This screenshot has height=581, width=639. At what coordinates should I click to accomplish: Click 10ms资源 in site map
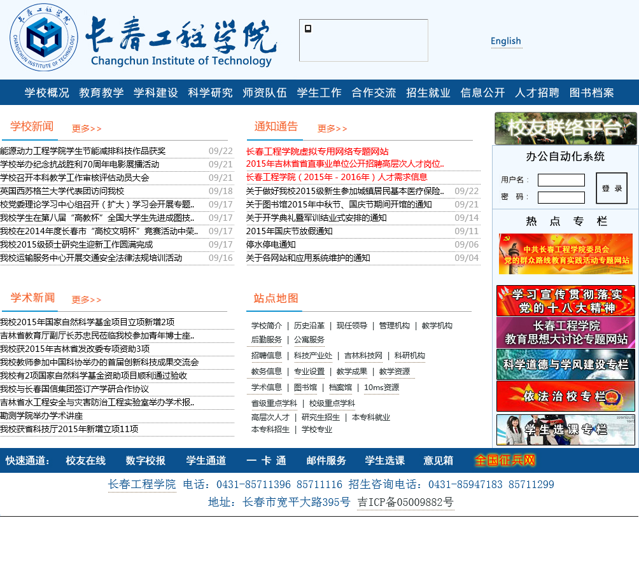tap(381, 388)
